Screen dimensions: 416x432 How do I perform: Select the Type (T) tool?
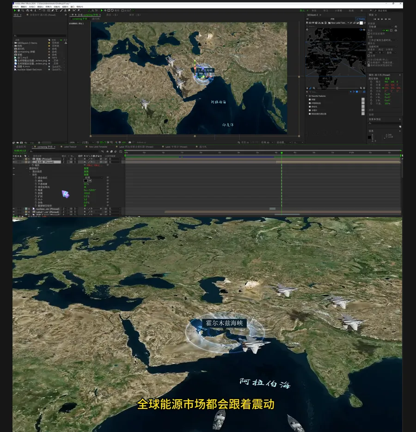[x=56, y=11]
